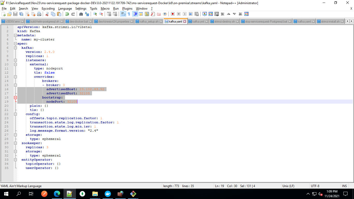Click the Print toolbar icon
The image size is (354, 199).
pos(39,14)
